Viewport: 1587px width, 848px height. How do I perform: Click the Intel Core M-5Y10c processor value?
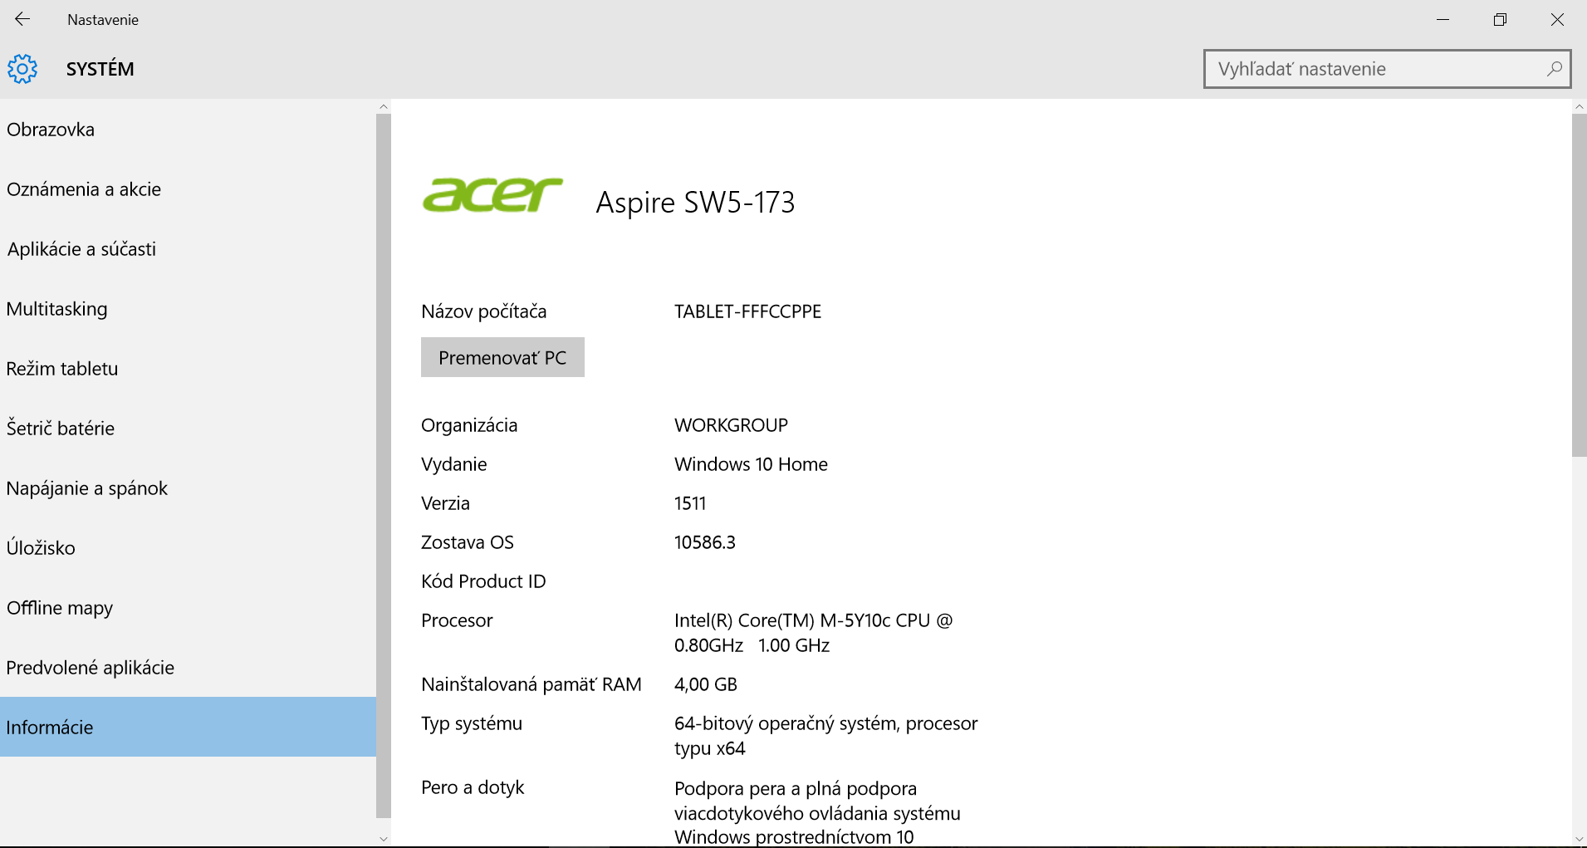coord(813,633)
